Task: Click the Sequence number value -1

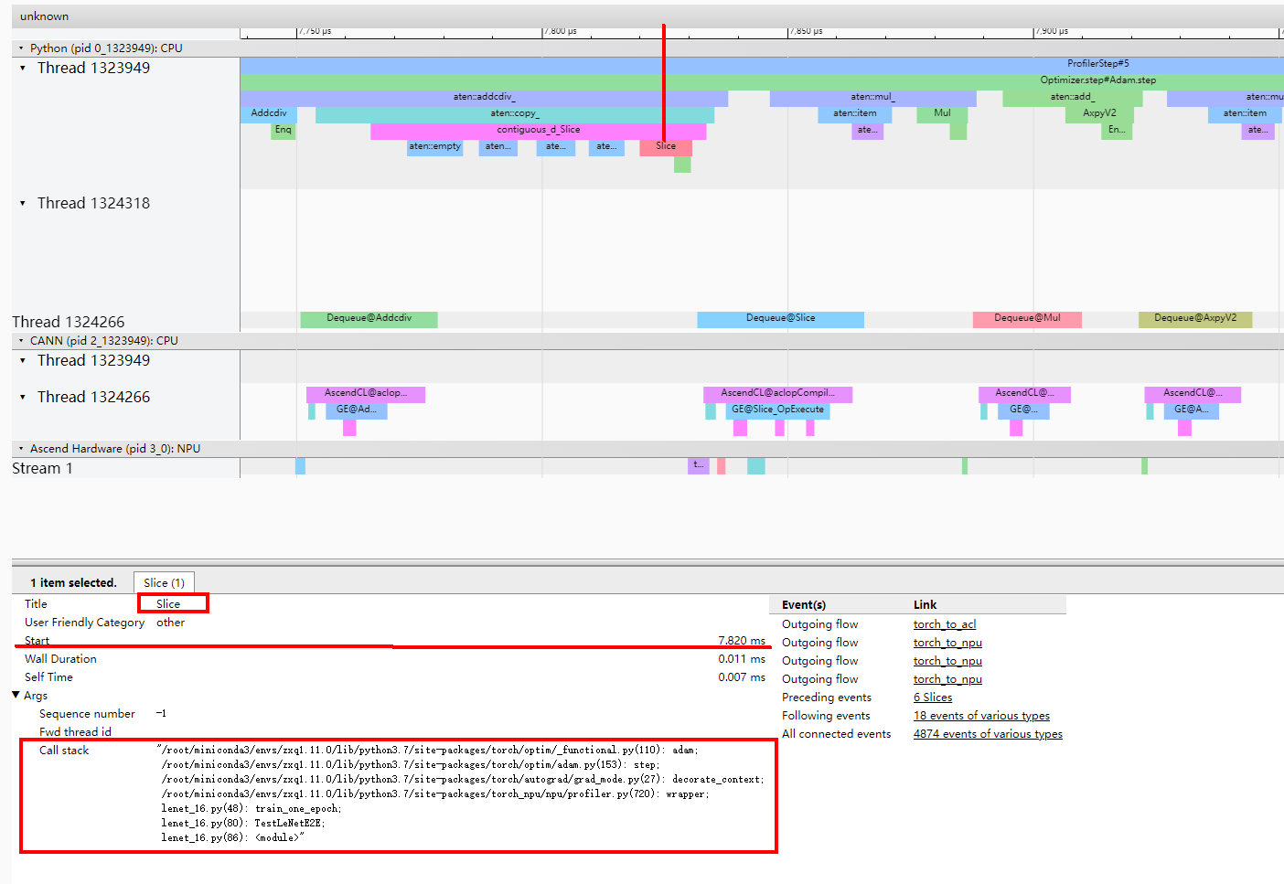Action: [161, 714]
